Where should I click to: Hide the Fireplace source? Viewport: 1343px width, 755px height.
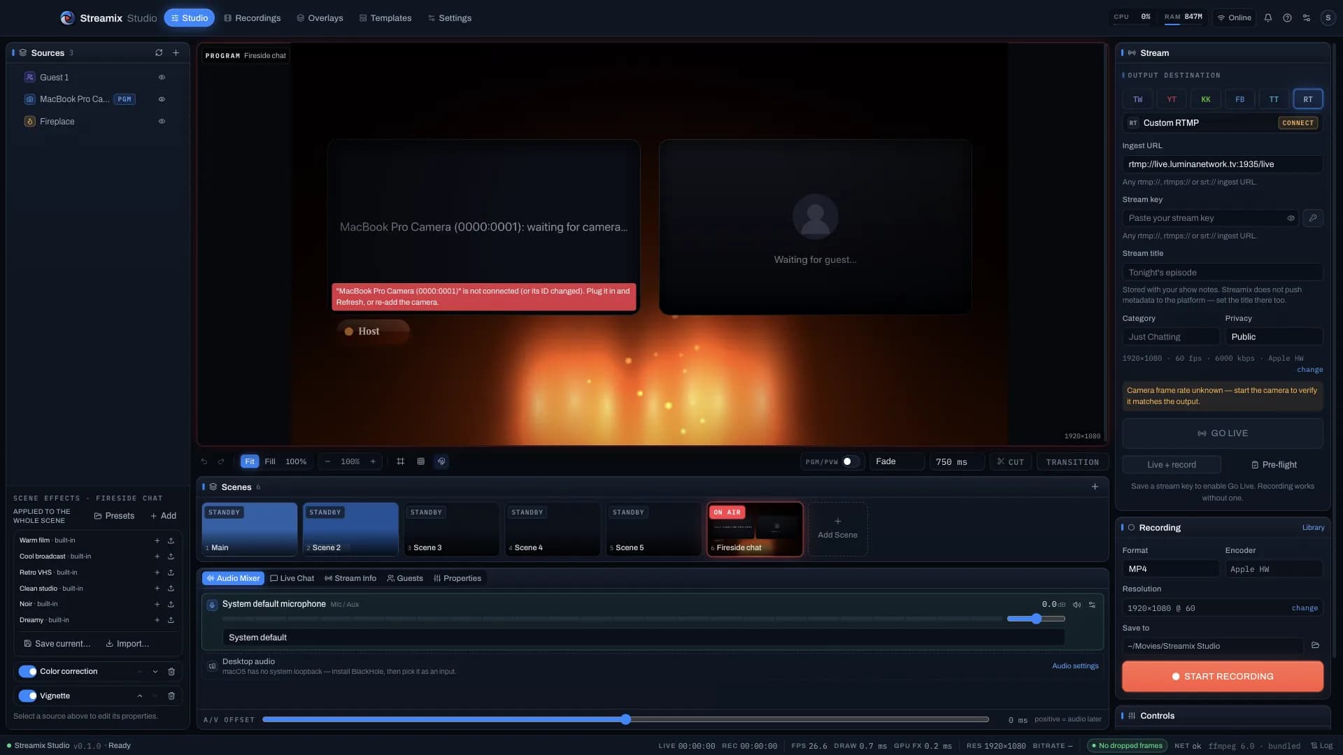pyautogui.click(x=162, y=122)
